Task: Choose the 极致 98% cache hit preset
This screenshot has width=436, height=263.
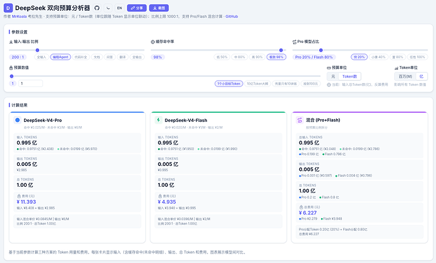Action: click(276, 57)
